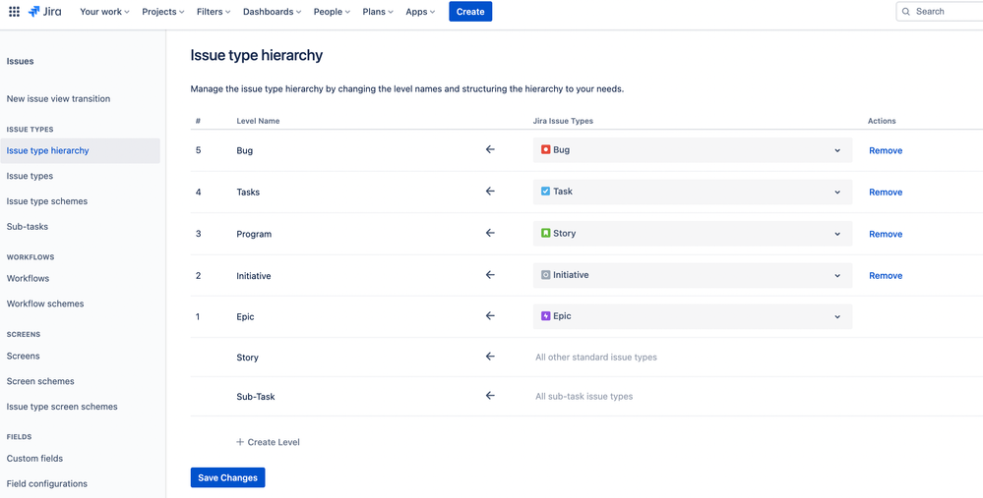The height and width of the screenshot is (498, 983).
Task: Click the arrow icon beside Tasks level
Action: click(x=490, y=192)
